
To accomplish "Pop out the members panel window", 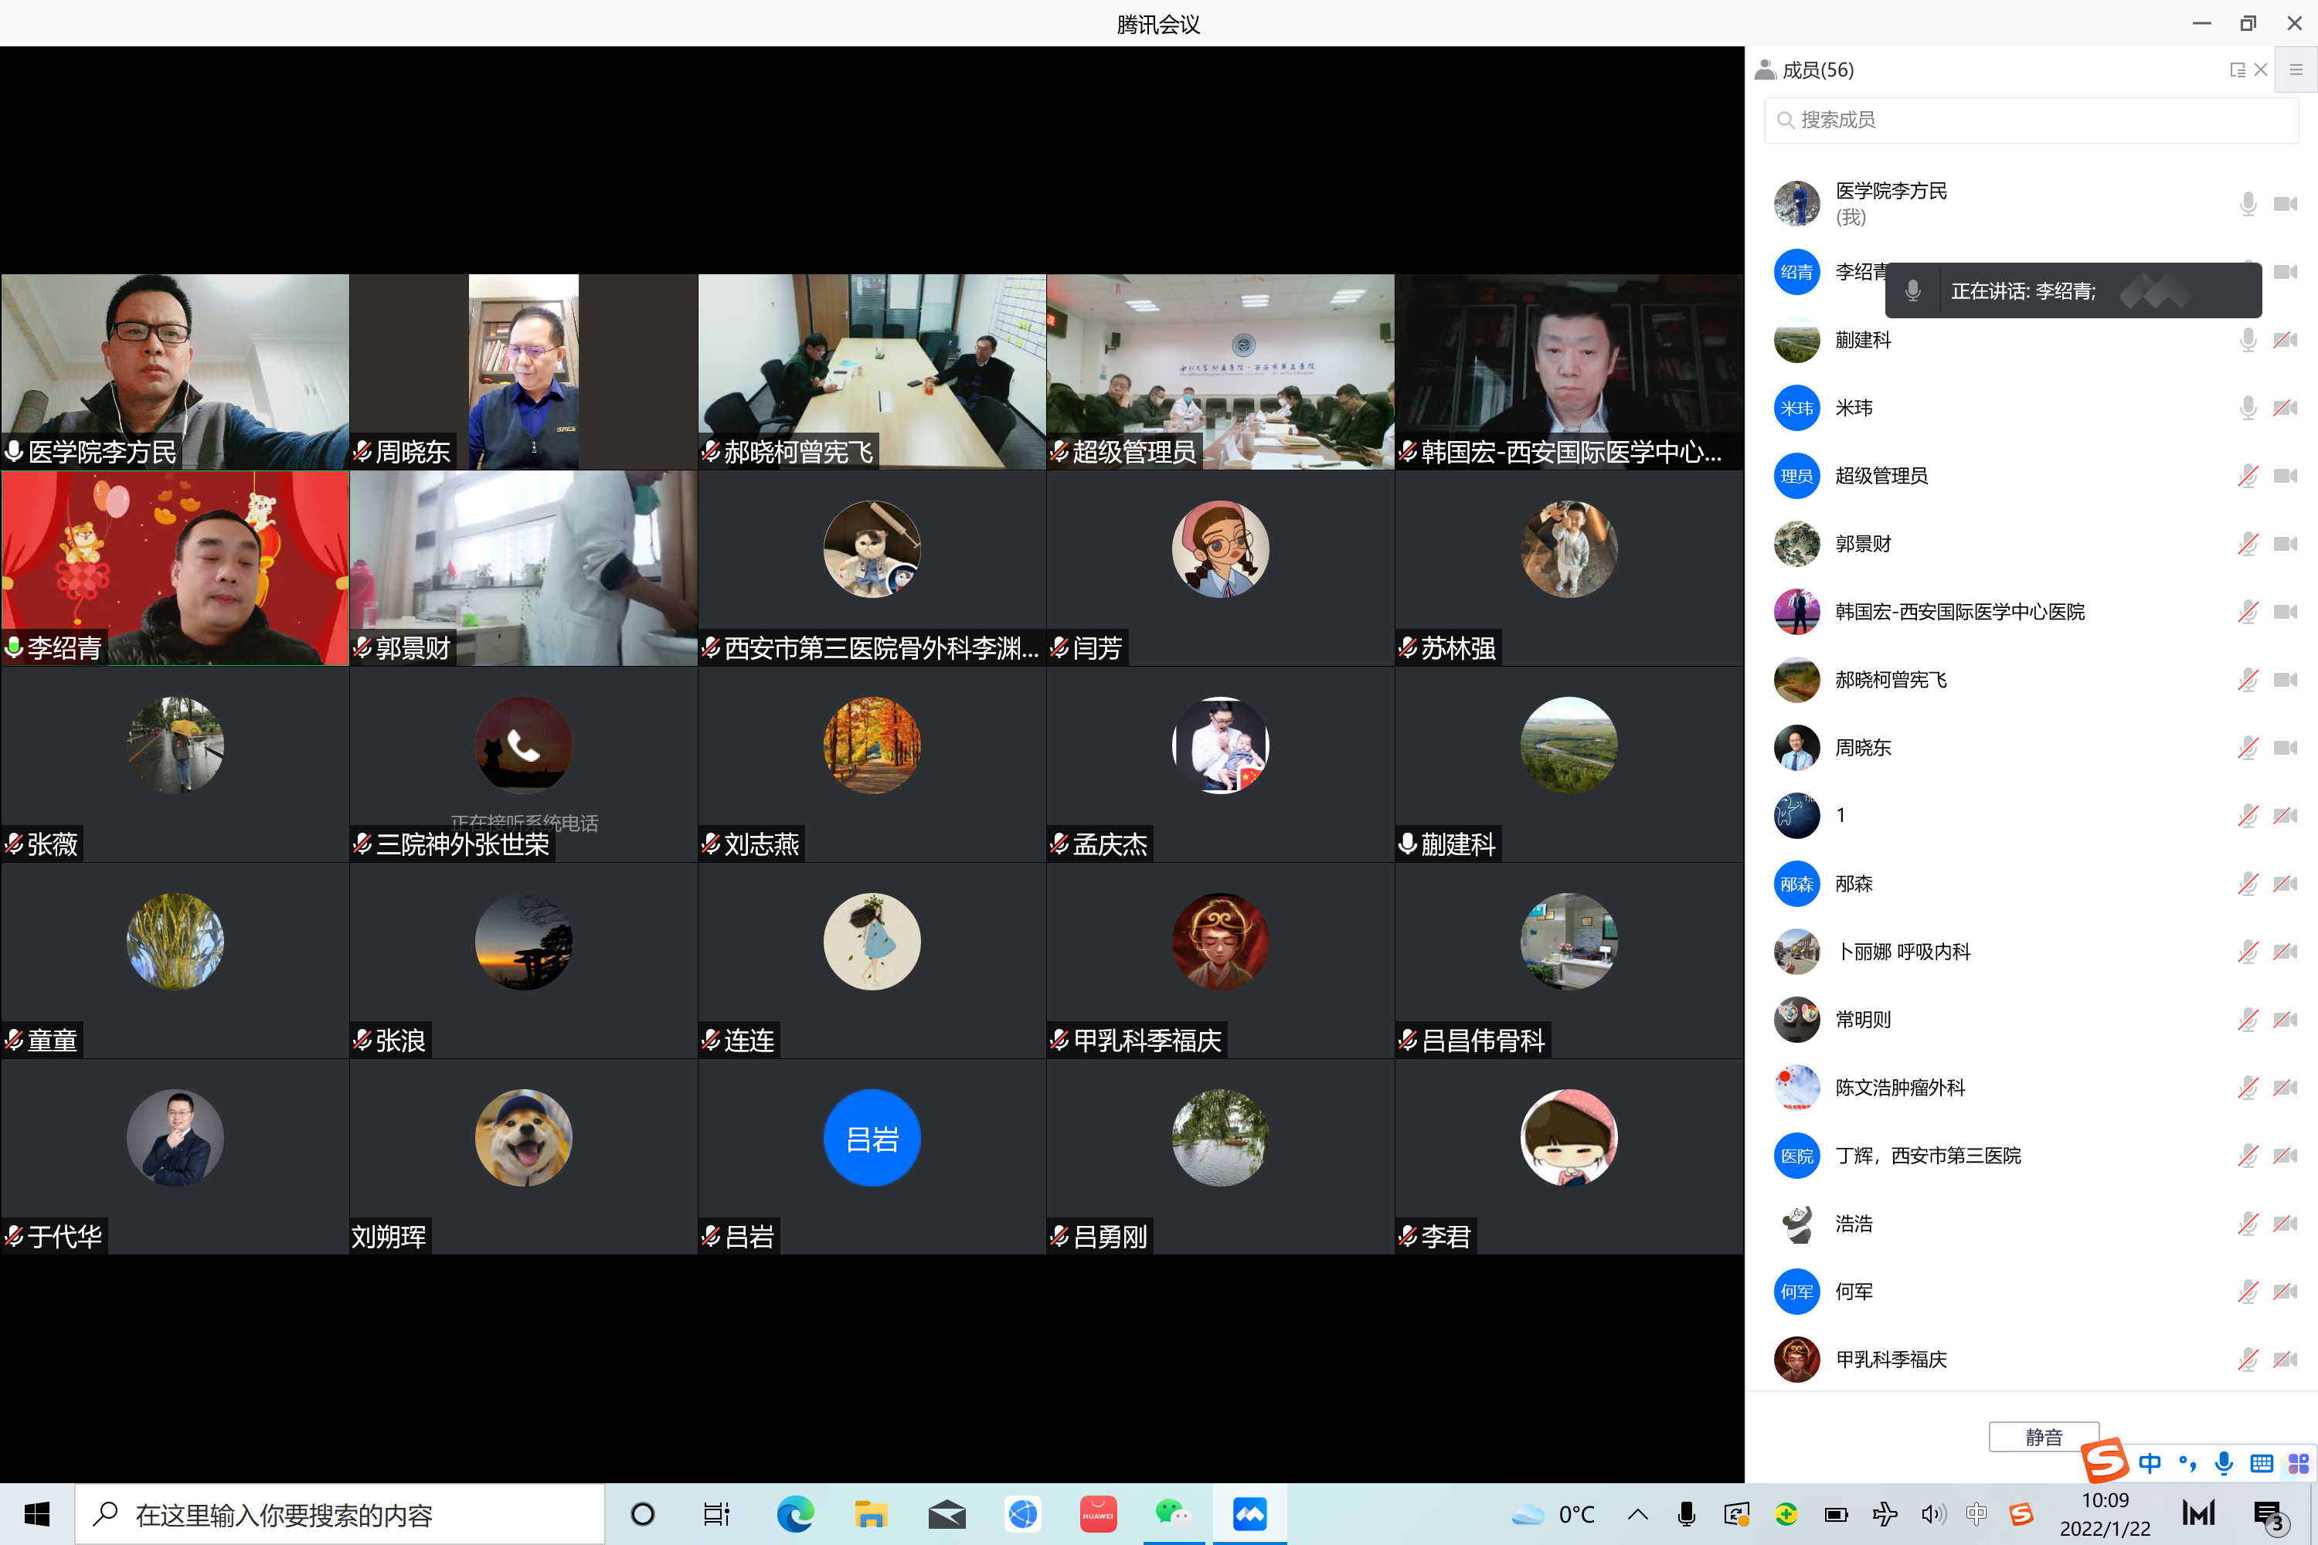I will click(2237, 70).
